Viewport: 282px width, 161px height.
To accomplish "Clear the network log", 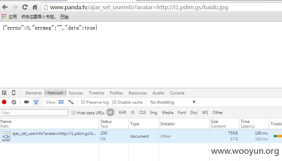I will [x=14, y=102].
